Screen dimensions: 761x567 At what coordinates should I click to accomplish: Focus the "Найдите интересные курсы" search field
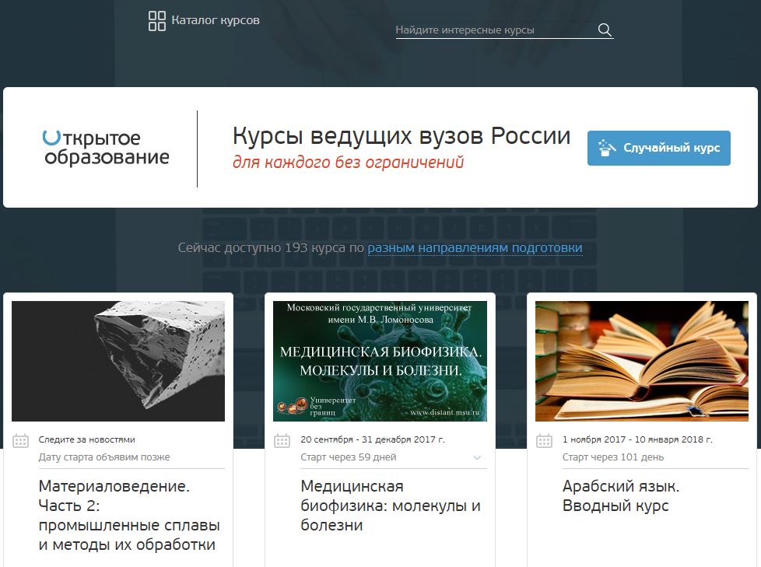point(504,30)
